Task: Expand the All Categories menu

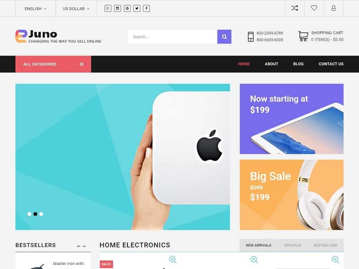Action: point(53,64)
